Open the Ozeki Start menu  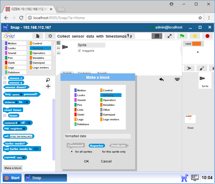pos(12,178)
